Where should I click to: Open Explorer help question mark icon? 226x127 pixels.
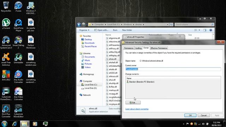(x=211, y=30)
